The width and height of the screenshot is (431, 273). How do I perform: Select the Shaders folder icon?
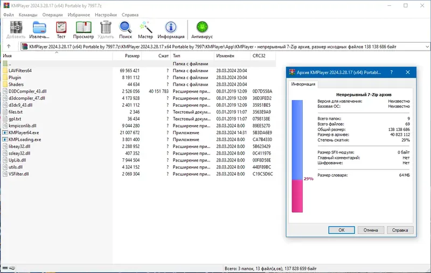(x=5, y=85)
